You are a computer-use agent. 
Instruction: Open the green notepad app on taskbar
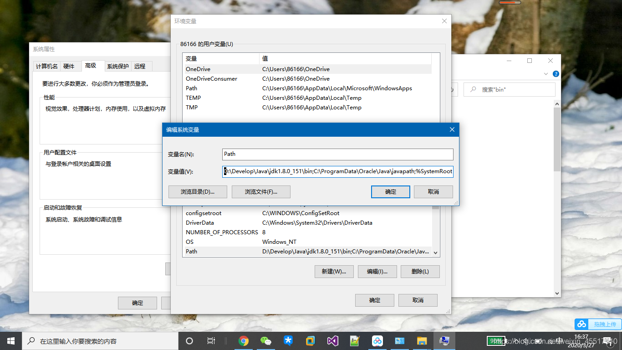[355, 341]
